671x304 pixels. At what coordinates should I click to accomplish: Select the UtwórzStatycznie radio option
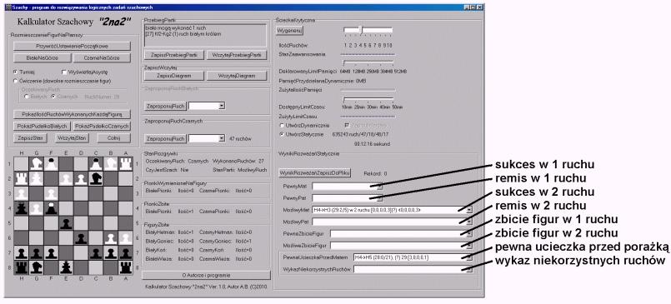282,134
